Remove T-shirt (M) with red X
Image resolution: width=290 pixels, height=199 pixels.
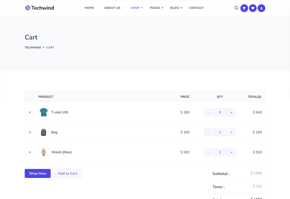click(30, 113)
